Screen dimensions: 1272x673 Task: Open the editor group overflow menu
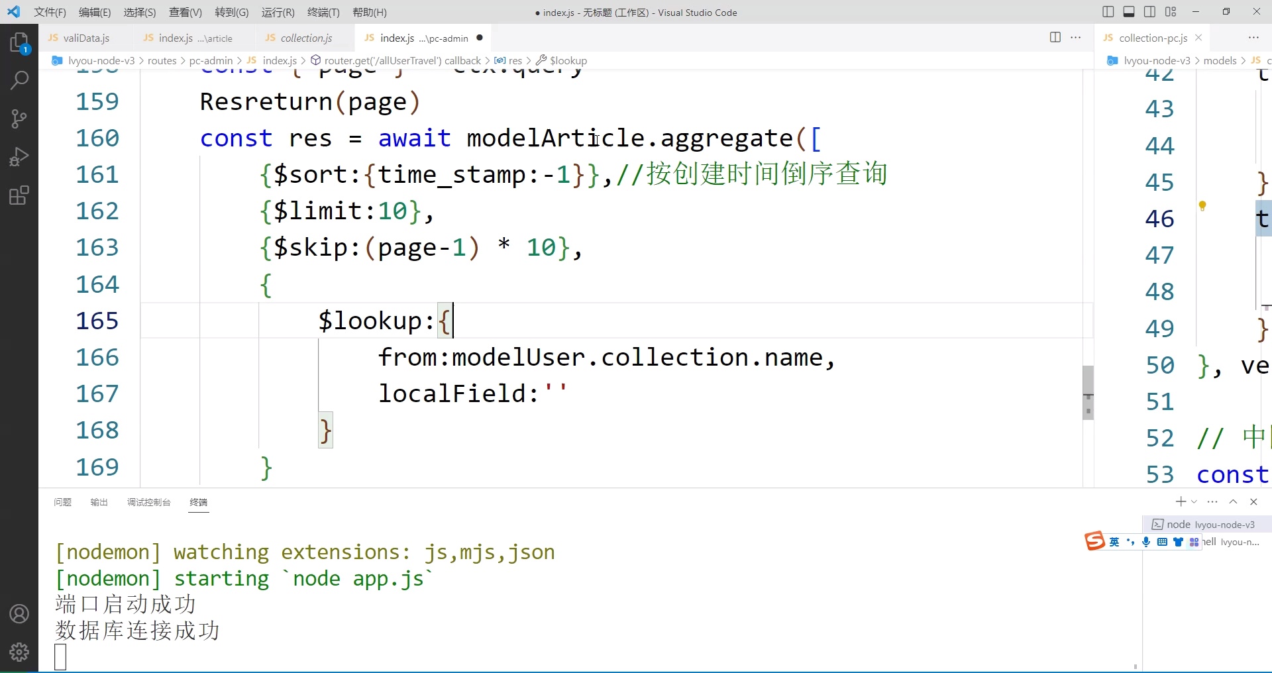coord(1077,38)
